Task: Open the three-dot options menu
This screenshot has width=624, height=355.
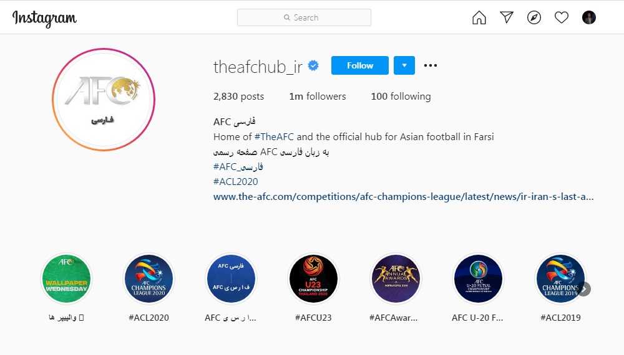Action: coord(430,65)
